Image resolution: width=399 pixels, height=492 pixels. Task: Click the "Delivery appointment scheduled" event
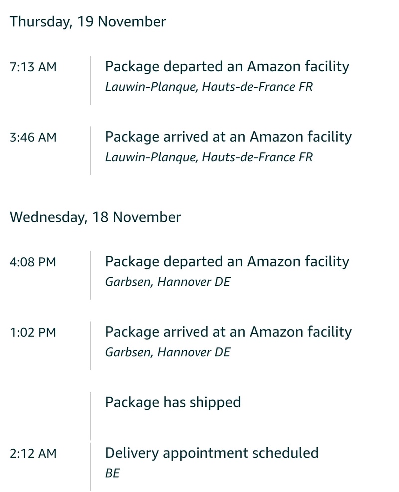point(211,453)
